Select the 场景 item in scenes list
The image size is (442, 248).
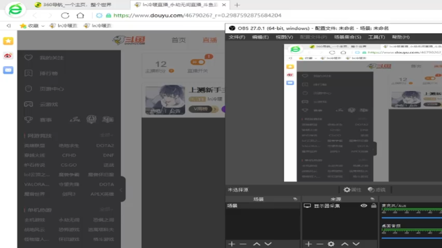262,206
